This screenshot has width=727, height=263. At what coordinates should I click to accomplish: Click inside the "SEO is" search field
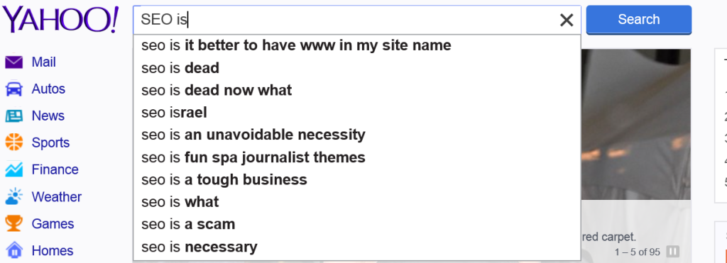click(346, 20)
